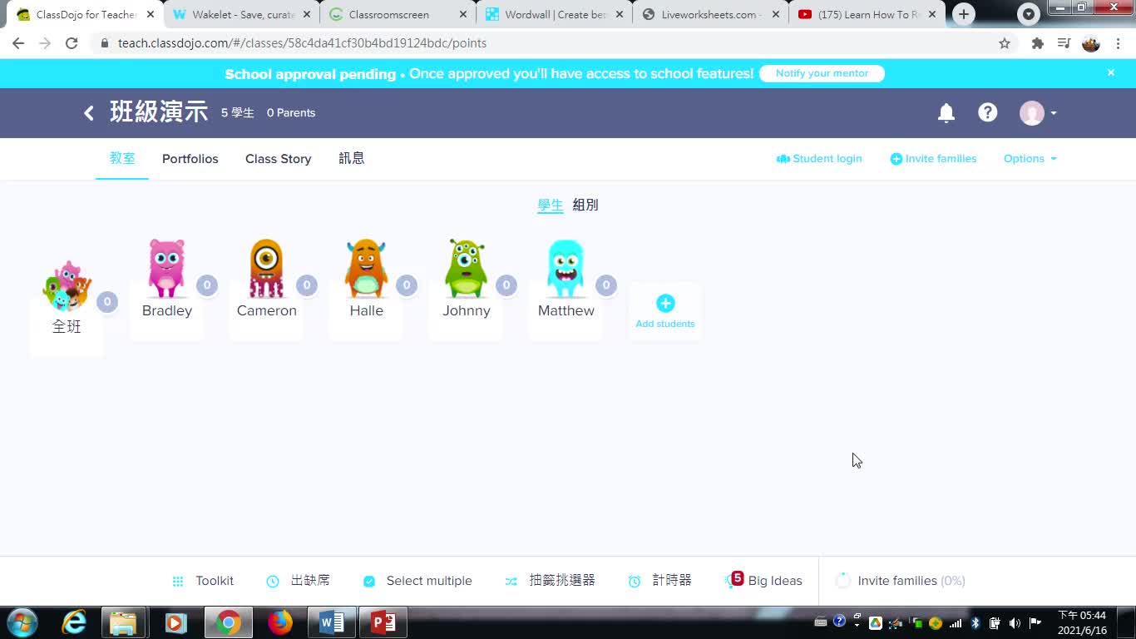Click the taskbar clock showing 下午 05:44
The height and width of the screenshot is (639, 1136).
click(x=1082, y=622)
